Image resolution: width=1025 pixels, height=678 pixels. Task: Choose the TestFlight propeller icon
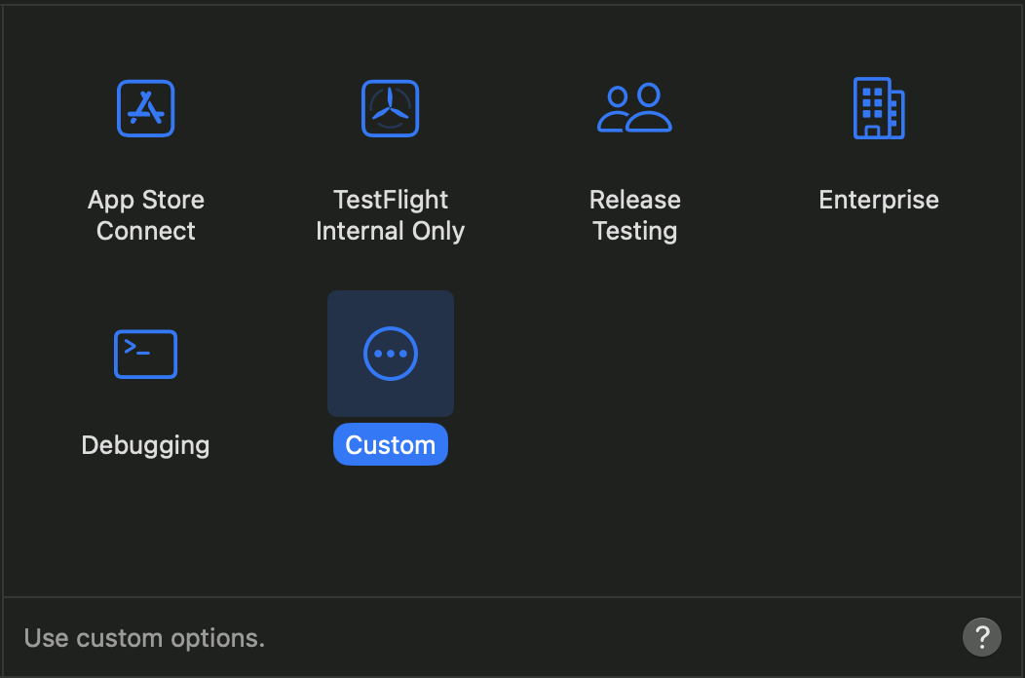click(x=391, y=108)
